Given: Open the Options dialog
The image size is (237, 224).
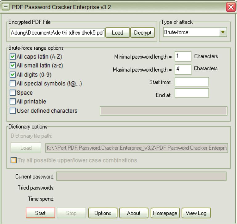Looking at the screenshot, I should click(103, 213).
